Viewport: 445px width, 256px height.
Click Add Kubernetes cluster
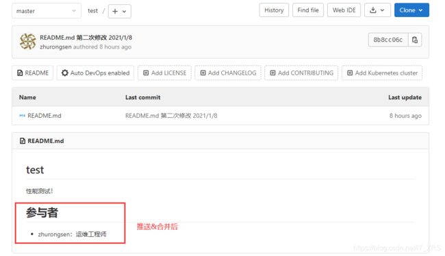point(382,73)
